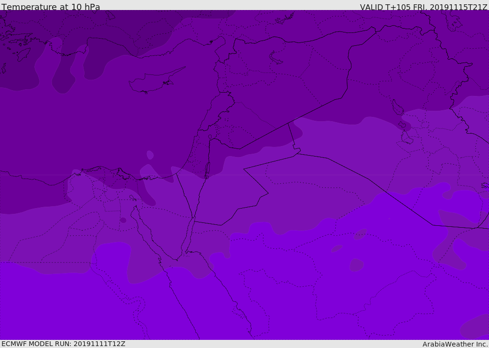Click the VALID T+105 forecast time label
This screenshot has height=348, width=489.
coord(423,7)
